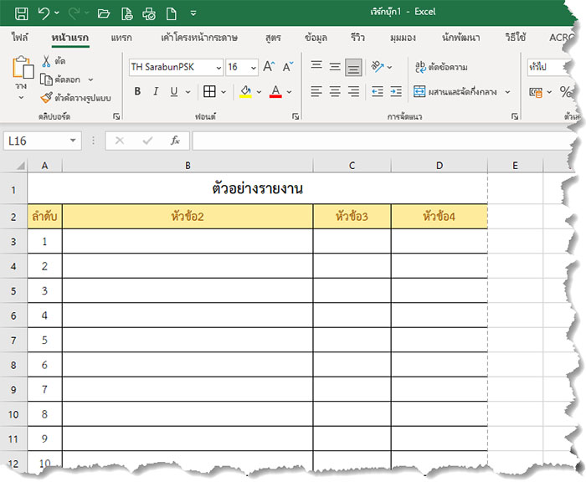The image size is (586, 482).
Task: Click the Increase Indent icon
Action: pyautogui.click(x=397, y=92)
